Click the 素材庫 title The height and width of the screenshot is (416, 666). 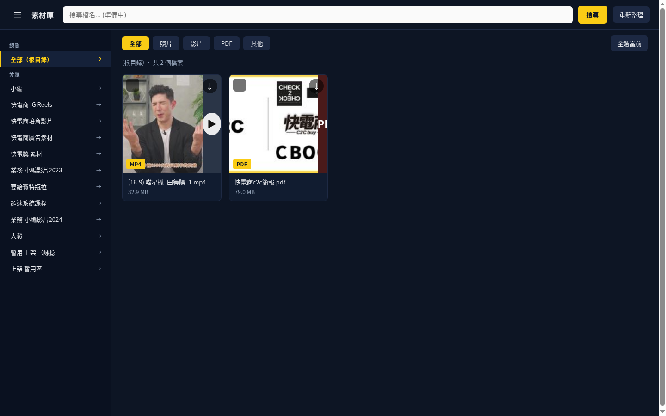[43, 15]
